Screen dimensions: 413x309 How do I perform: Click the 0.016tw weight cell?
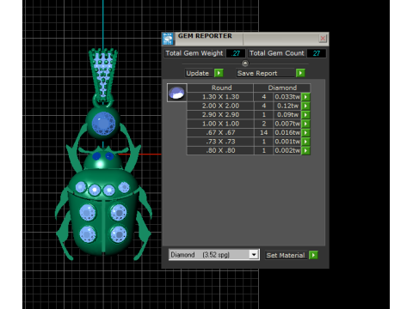pos(287,133)
